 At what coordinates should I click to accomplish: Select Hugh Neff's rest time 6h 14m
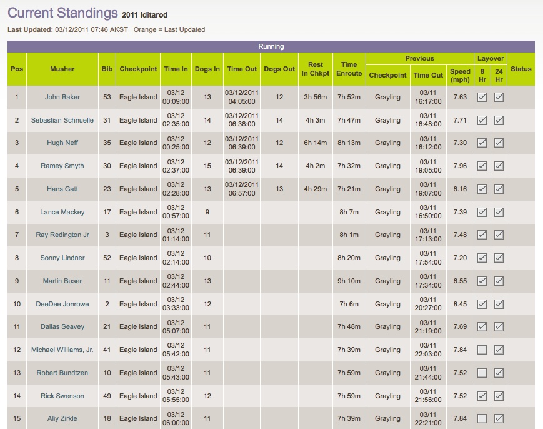tap(316, 143)
